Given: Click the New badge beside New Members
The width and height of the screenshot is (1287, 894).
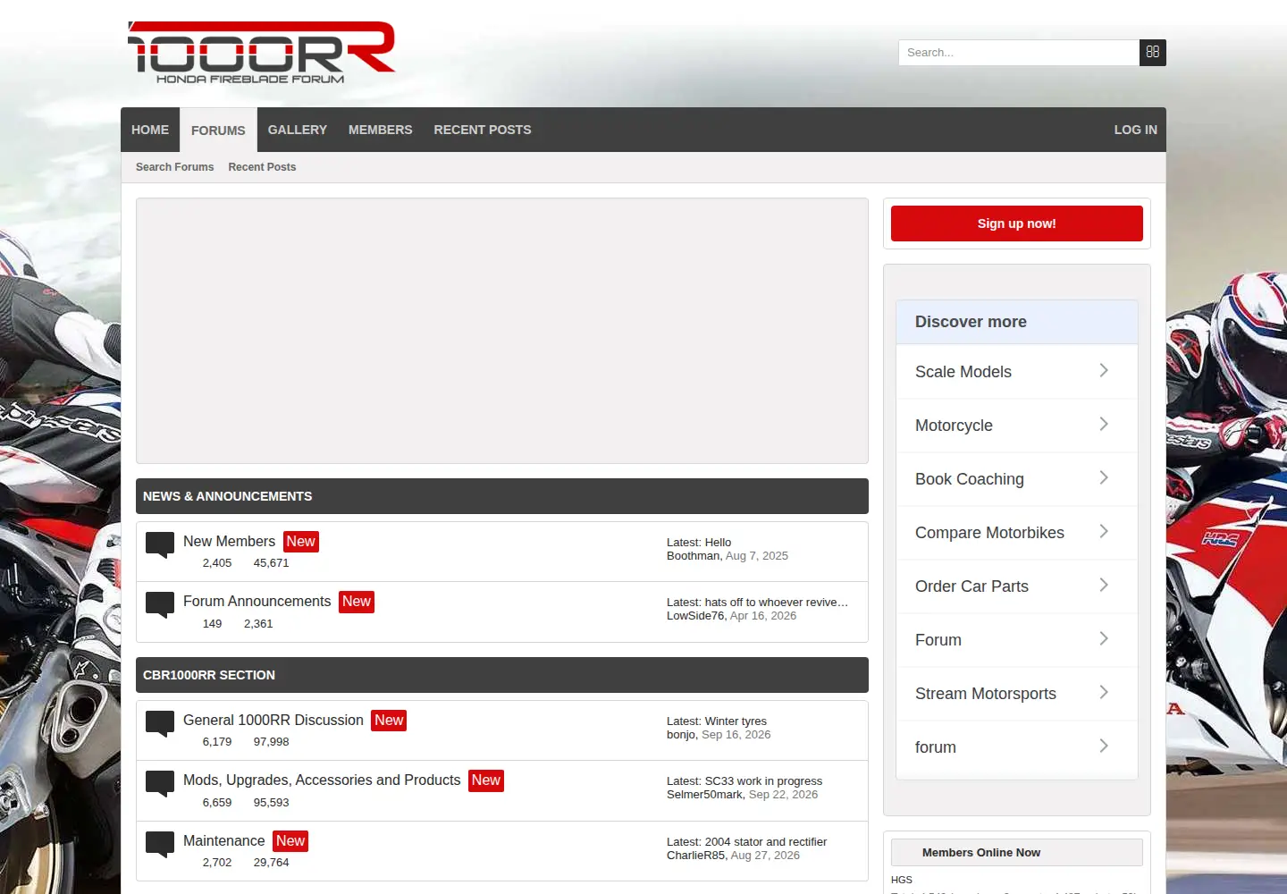Looking at the screenshot, I should tap(301, 542).
